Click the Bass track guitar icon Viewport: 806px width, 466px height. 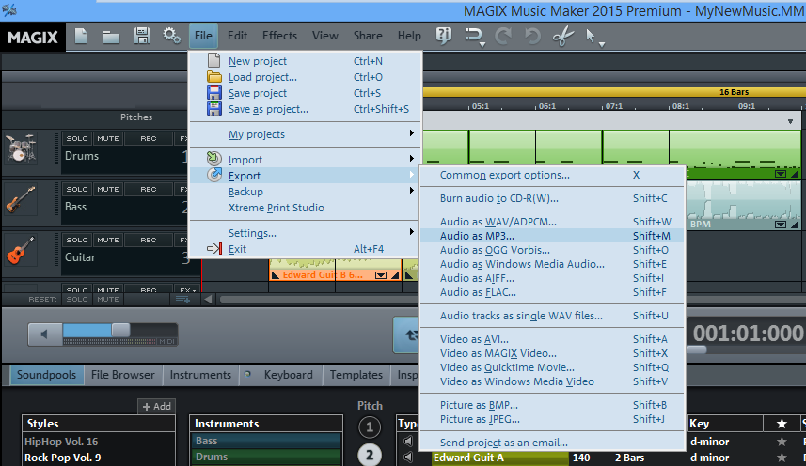pos(21,199)
